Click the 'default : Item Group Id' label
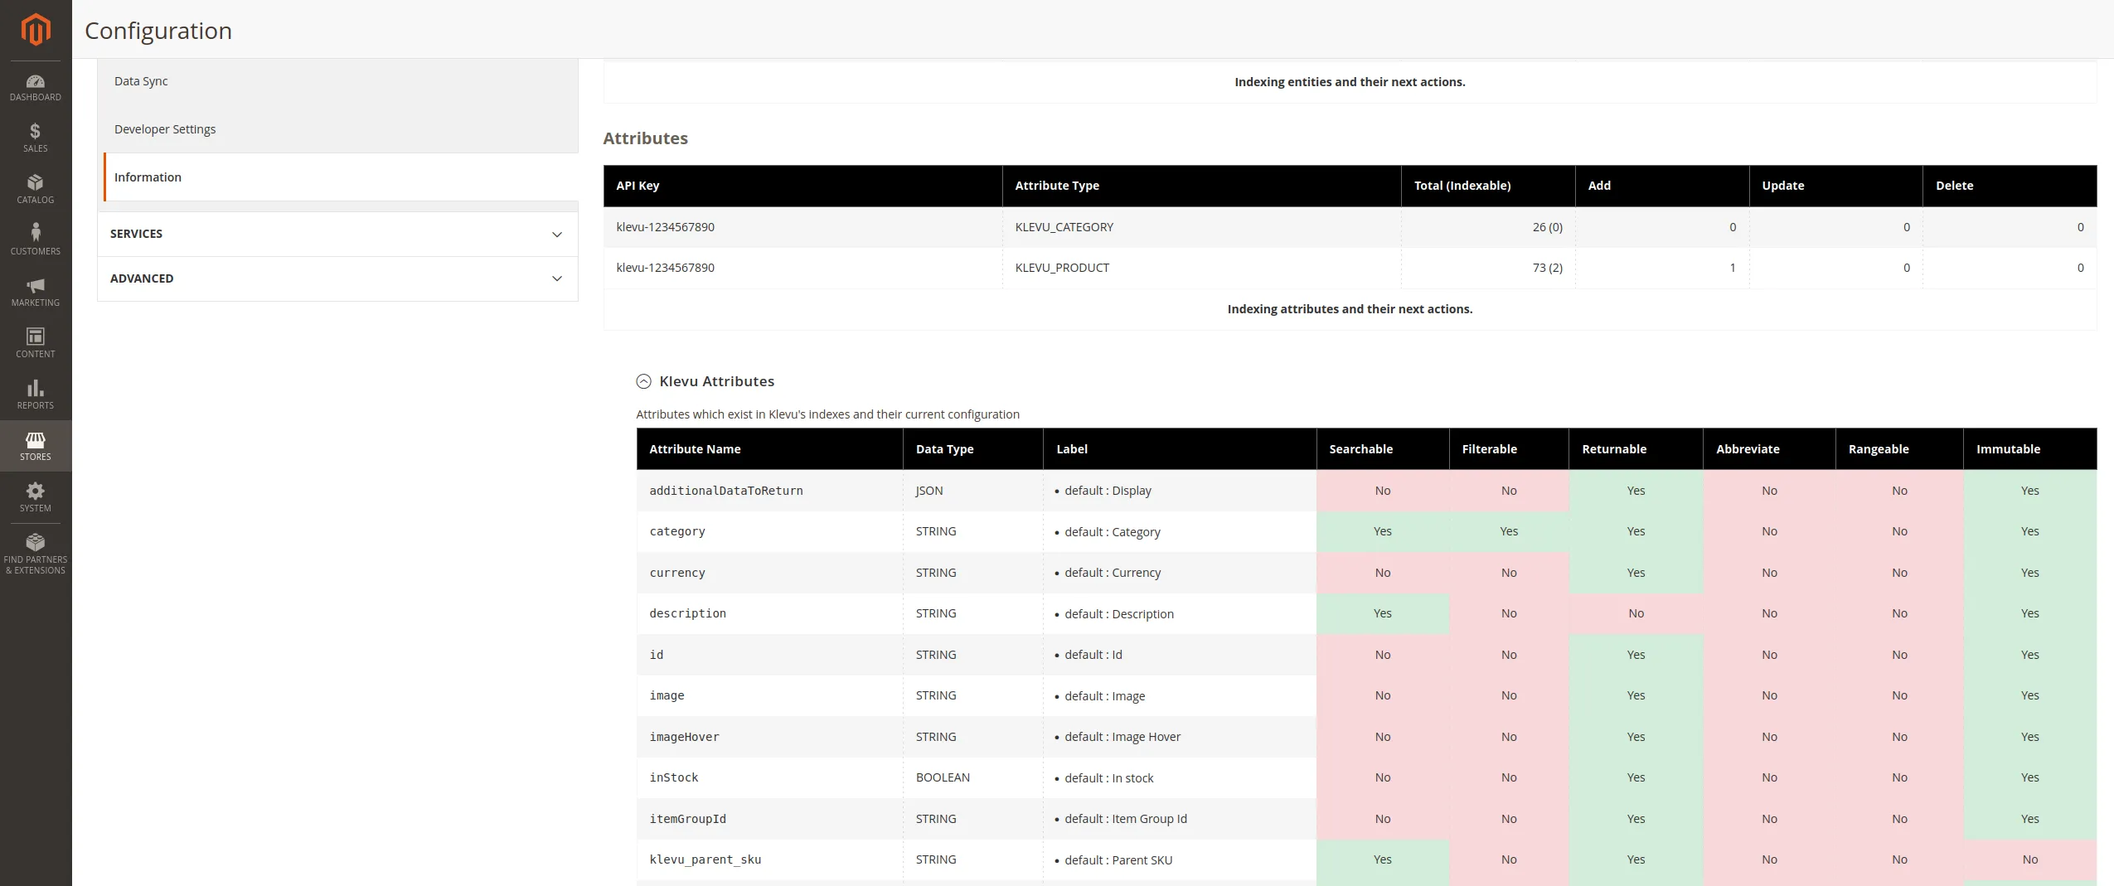2114x886 pixels. (x=1126, y=819)
